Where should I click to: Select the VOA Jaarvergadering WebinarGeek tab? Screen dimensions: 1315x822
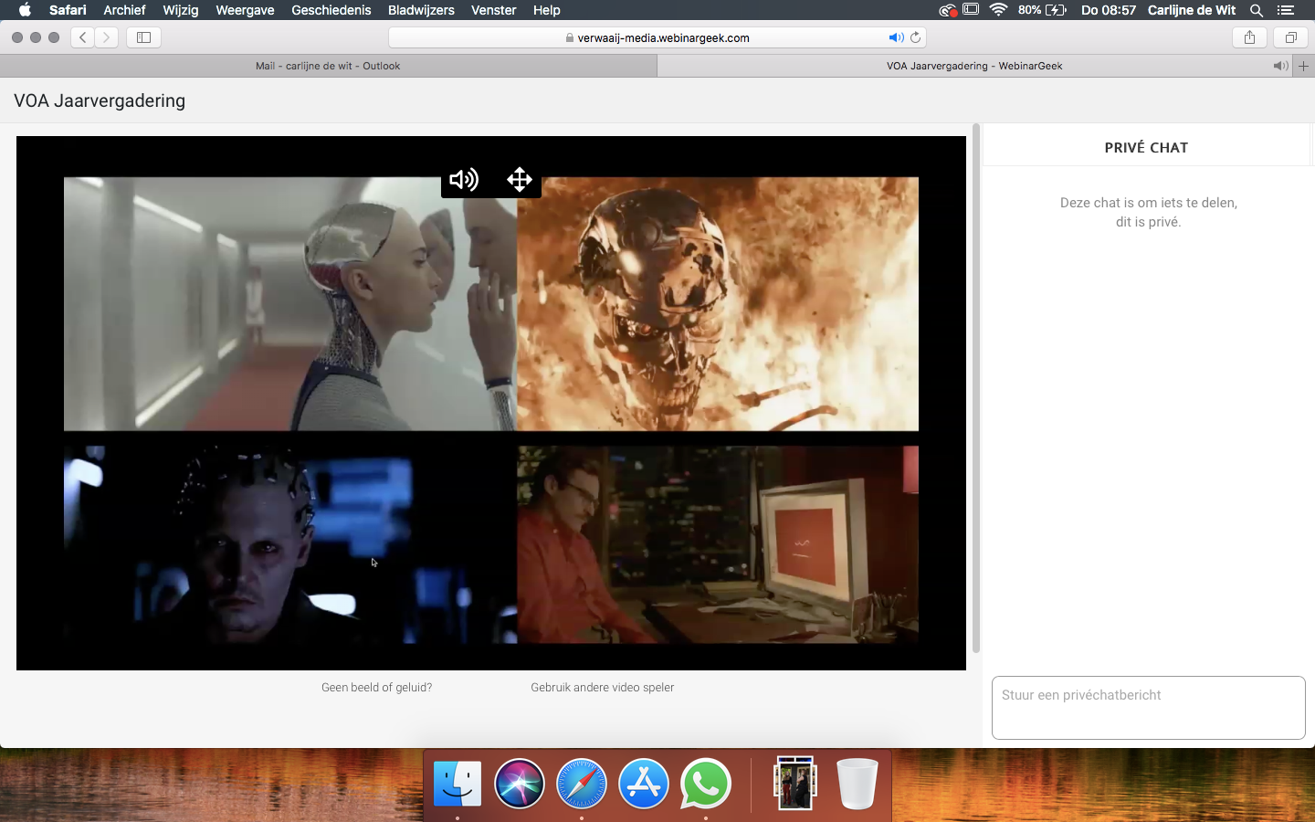(x=974, y=66)
